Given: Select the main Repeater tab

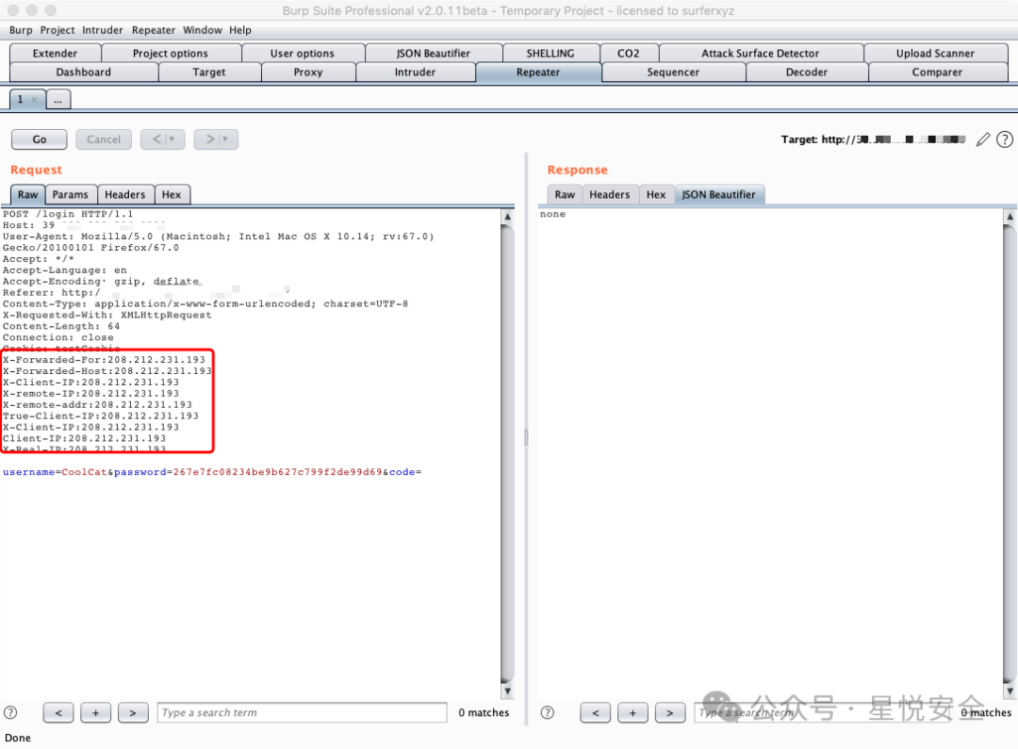Looking at the screenshot, I should click(538, 72).
